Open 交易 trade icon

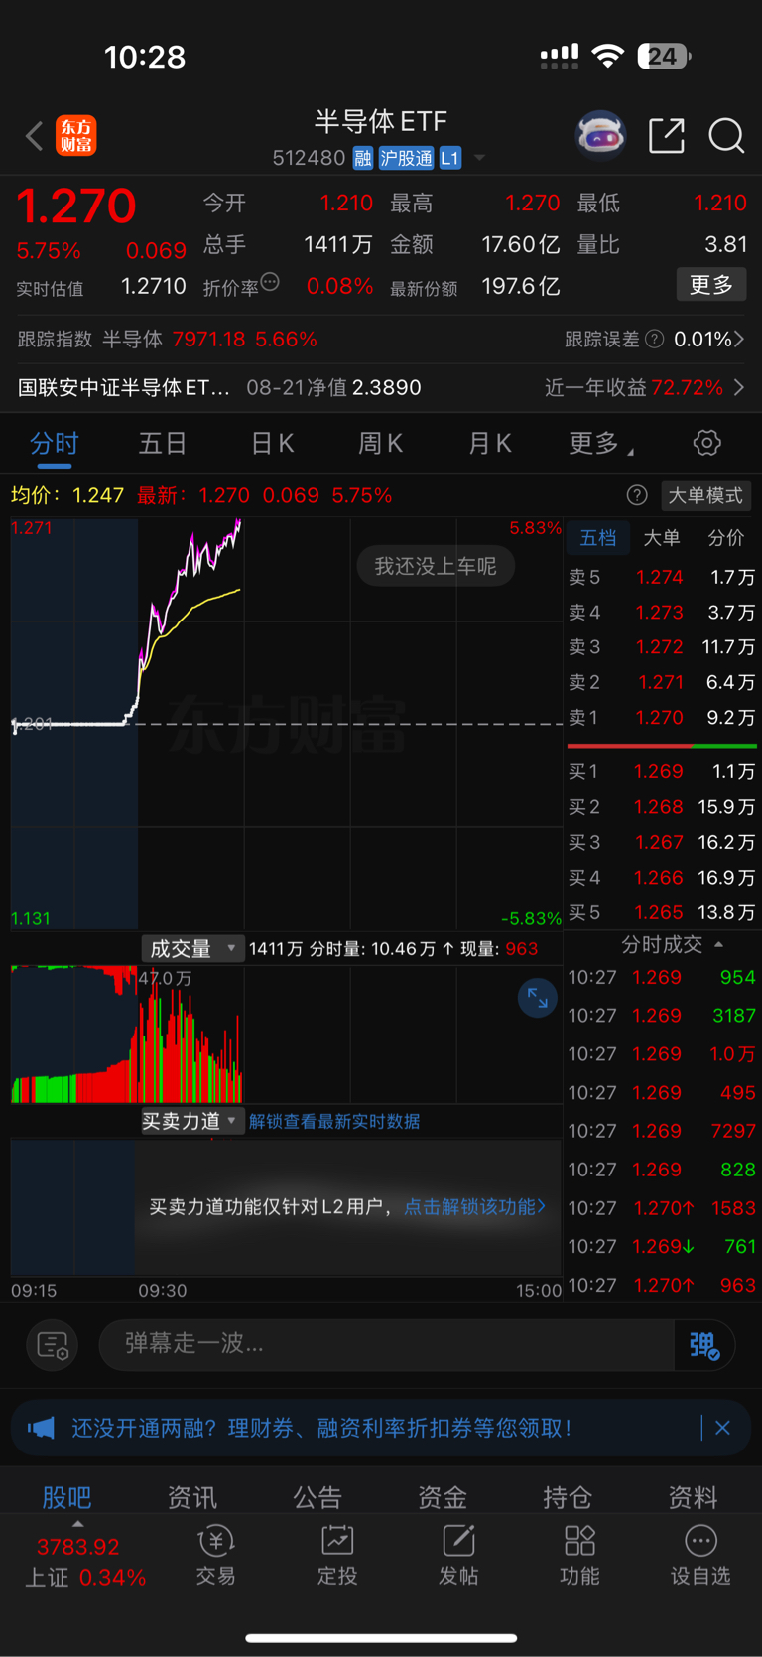(x=215, y=1556)
